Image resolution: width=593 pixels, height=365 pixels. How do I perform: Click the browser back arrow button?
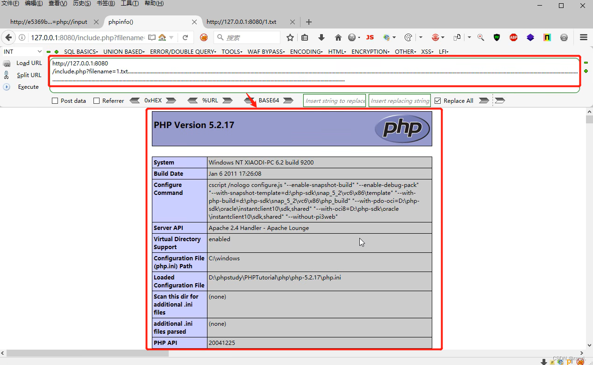pos(8,37)
